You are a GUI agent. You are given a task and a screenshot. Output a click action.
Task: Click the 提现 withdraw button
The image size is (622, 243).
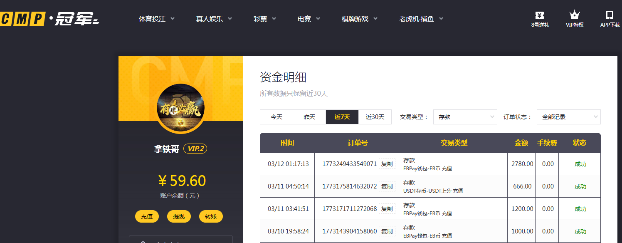tap(179, 216)
